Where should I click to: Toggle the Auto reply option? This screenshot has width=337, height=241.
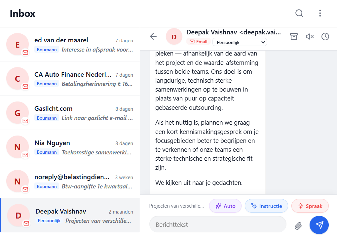(x=225, y=206)
